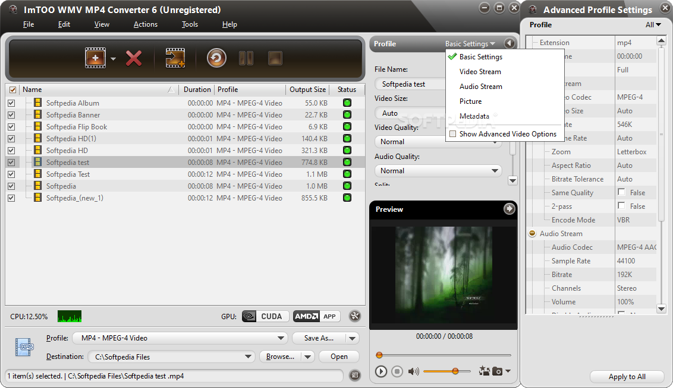Screen dimensions: 673x388
Task: Toggle the Softpedia test checkbox
Action: click(x=11, y=163)
